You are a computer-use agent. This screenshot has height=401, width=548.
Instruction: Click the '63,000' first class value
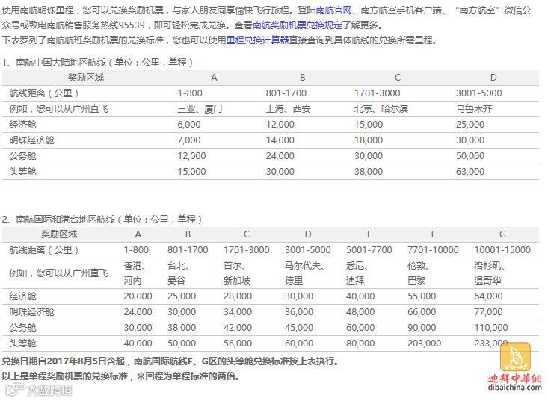pos(470,172)
